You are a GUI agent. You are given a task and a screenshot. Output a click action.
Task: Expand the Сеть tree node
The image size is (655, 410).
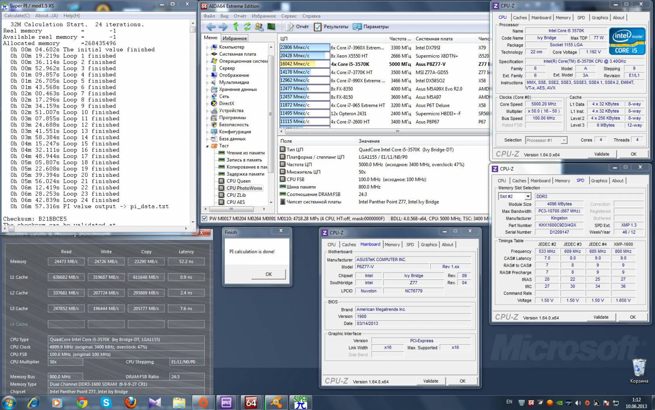click(208, 97)
